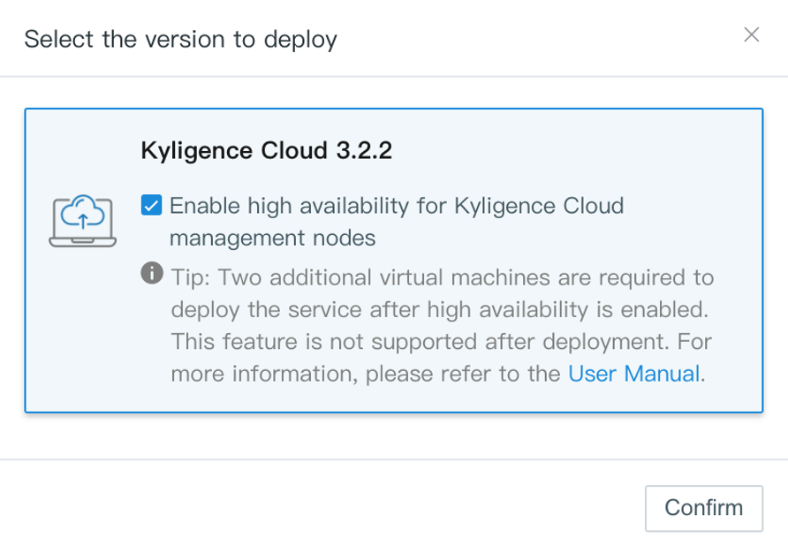Click the cloud upload laptop icon
Image resolution: width=788 pixels, height=553 pixels.
[83, 221]
